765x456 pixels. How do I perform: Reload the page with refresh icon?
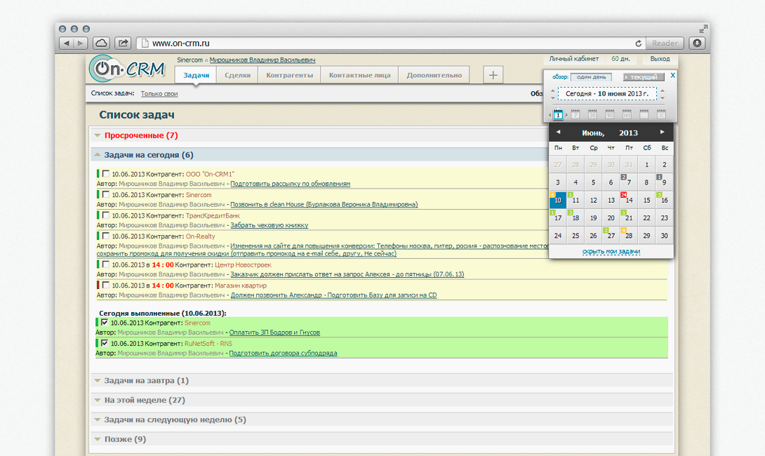coord(638,43)
